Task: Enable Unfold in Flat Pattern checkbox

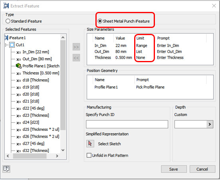Action: (89, 155)
